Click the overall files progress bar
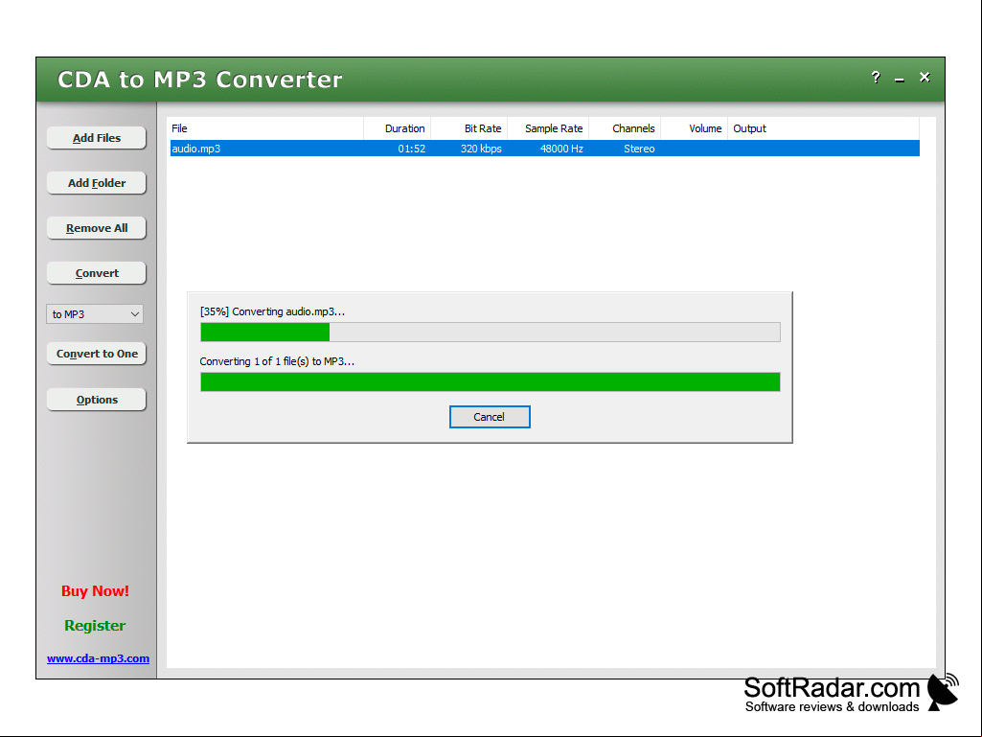982x737 pixels. [x=491, y=381]
